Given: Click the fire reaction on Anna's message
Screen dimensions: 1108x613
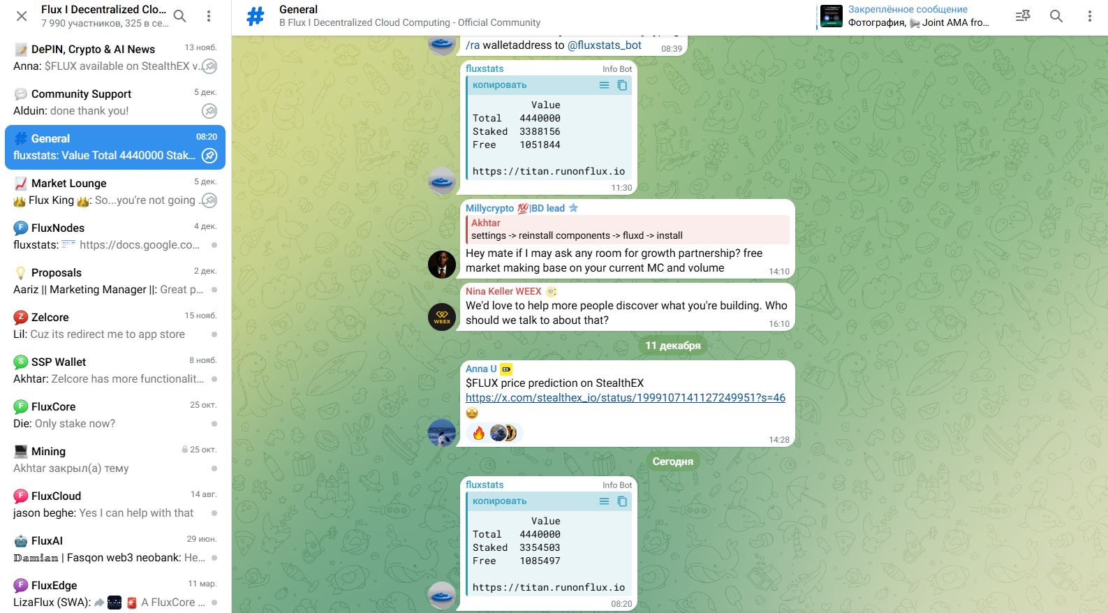Looking at the screenshot, I should 479,434.
